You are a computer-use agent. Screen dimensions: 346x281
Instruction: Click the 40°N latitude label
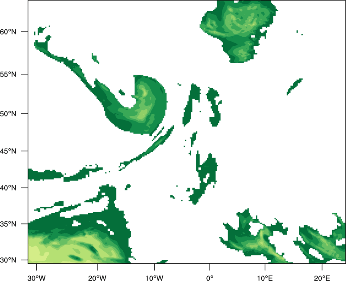click(8, 188)
